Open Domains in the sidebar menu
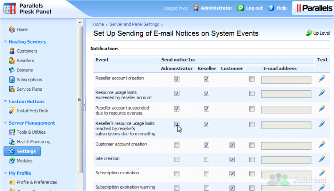334x191 pixels. [25, 70]
